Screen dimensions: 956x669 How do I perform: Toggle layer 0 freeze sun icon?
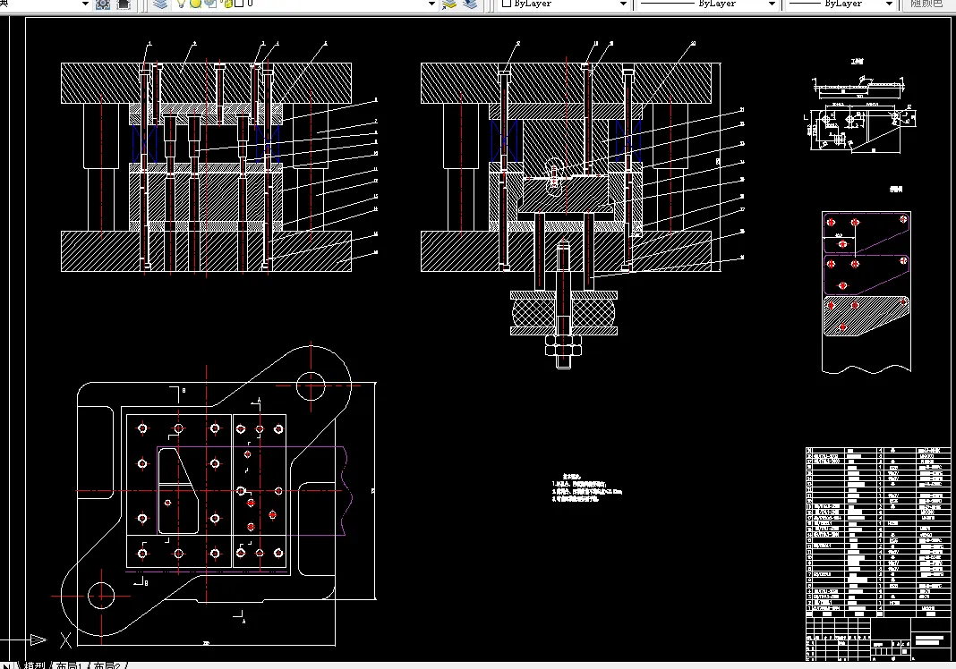(x=196, y=4)
